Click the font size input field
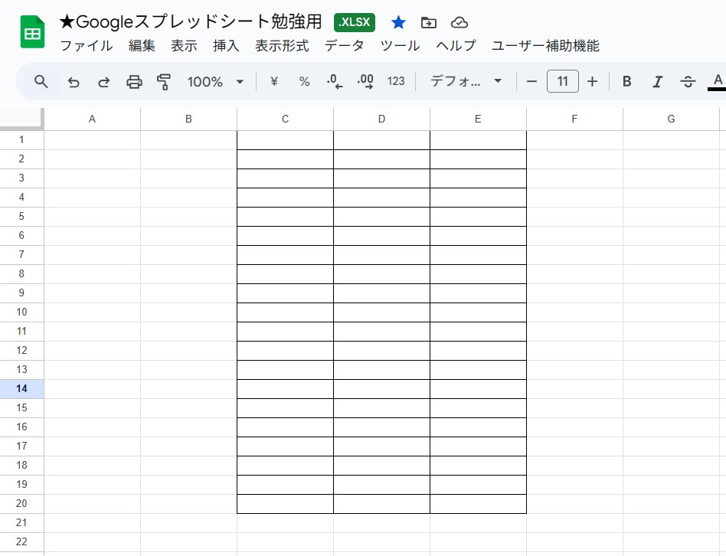 point(562,81)
